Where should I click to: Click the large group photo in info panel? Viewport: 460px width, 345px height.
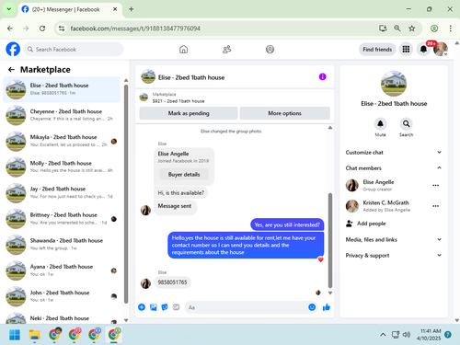pyautogui.click(x=394, y=84)
